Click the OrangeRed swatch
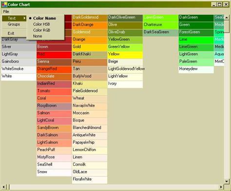 coord(54,69)
